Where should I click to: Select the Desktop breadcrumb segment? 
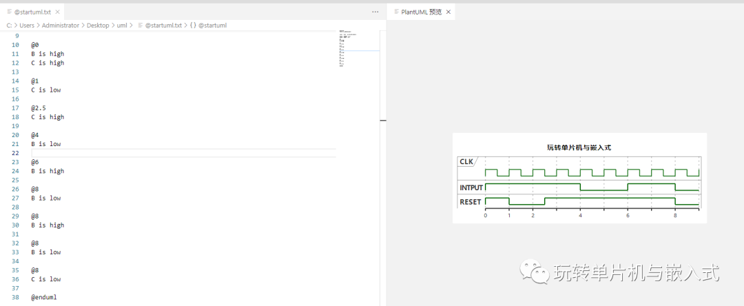(98, 25)
